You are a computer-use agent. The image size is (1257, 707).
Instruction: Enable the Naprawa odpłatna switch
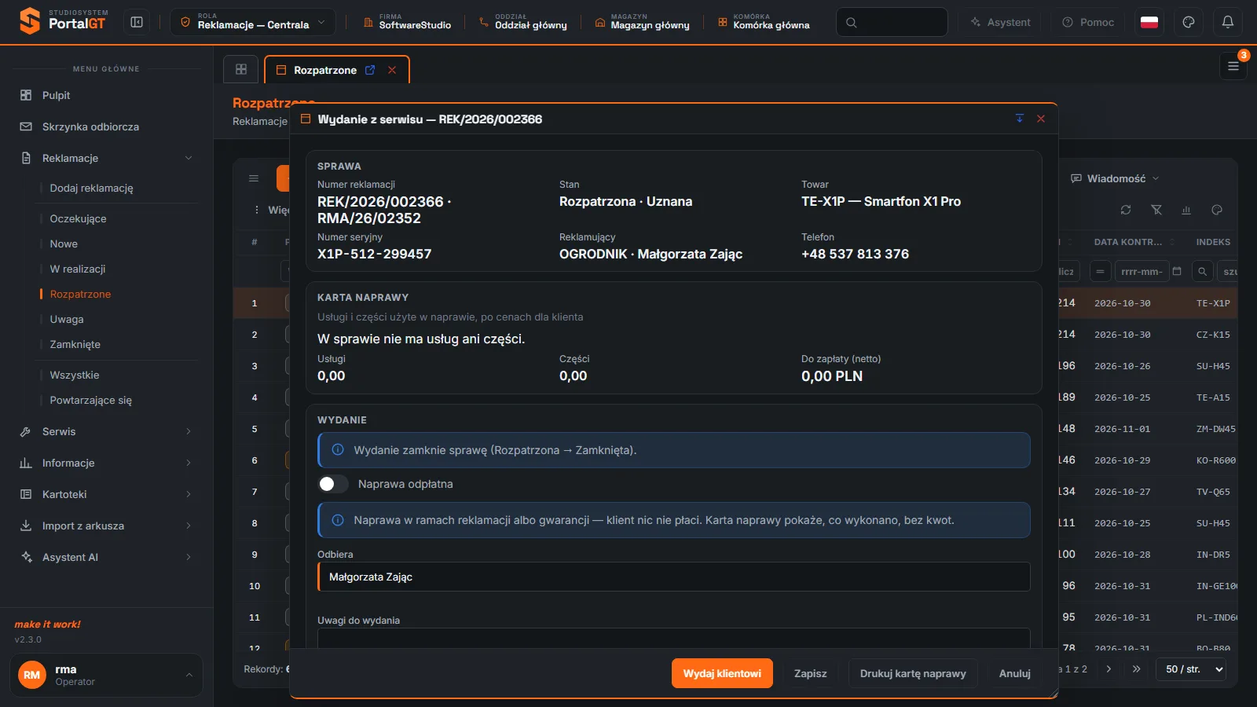[333, 484]
